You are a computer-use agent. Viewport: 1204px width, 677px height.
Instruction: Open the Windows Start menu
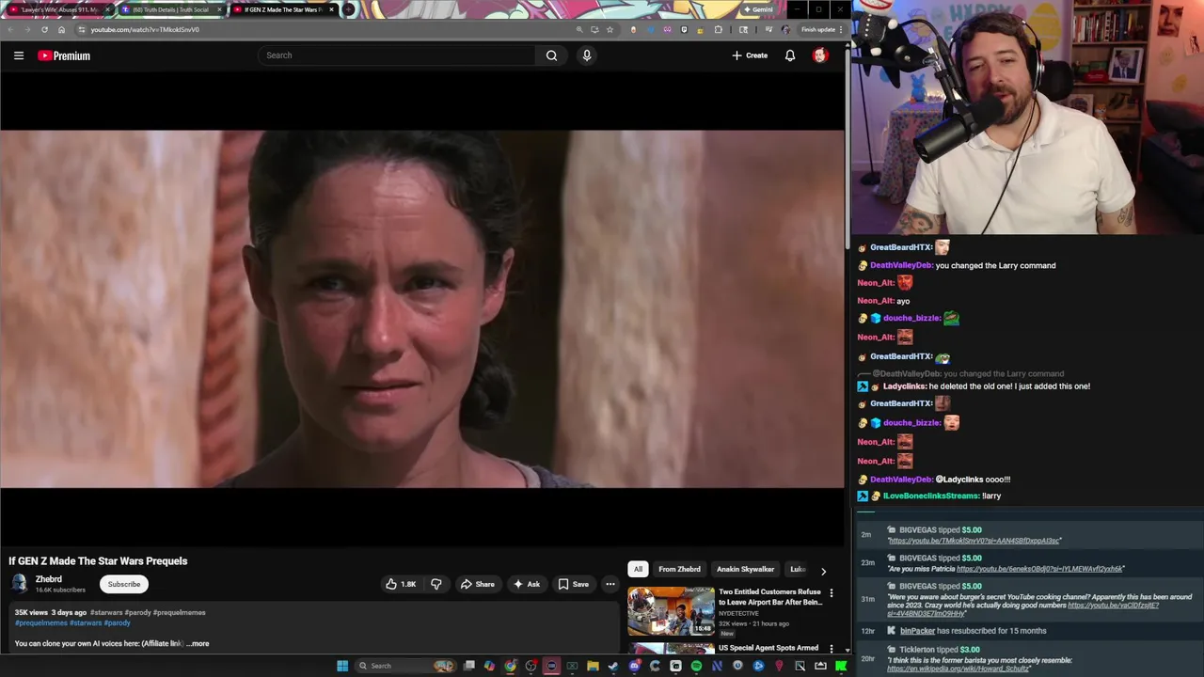click(x=342, y=666)
